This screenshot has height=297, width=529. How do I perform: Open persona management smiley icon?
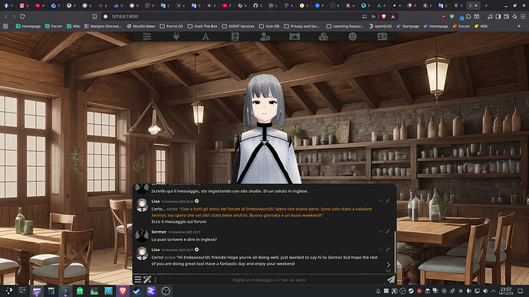[x=353, y=37]
